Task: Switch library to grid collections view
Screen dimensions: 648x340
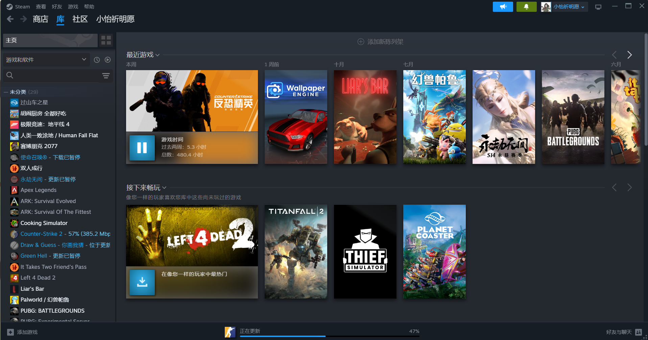Action: pyautogui.click(x=106, y=40)
